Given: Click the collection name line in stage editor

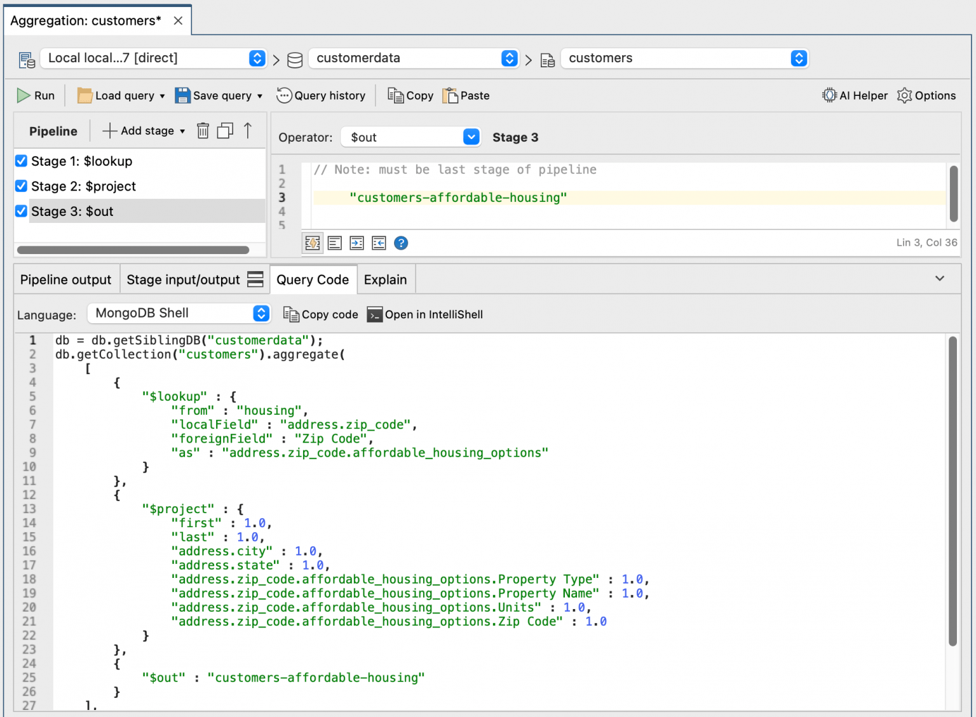Looking at the screenshot, I should [x=458, y=198].
